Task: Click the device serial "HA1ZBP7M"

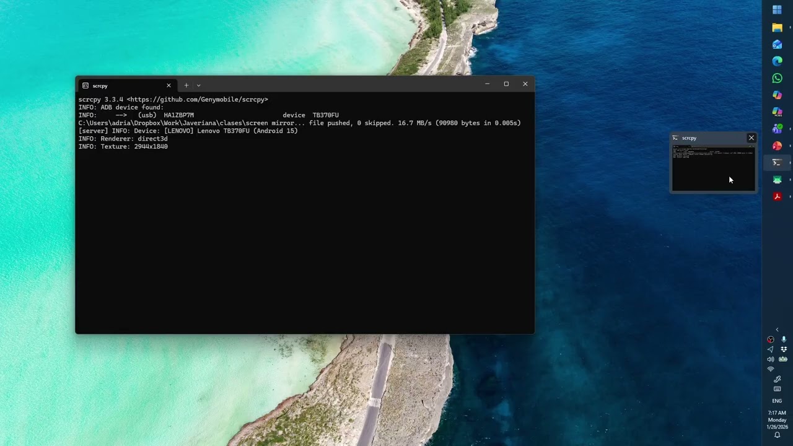Action: click(178, 115)
